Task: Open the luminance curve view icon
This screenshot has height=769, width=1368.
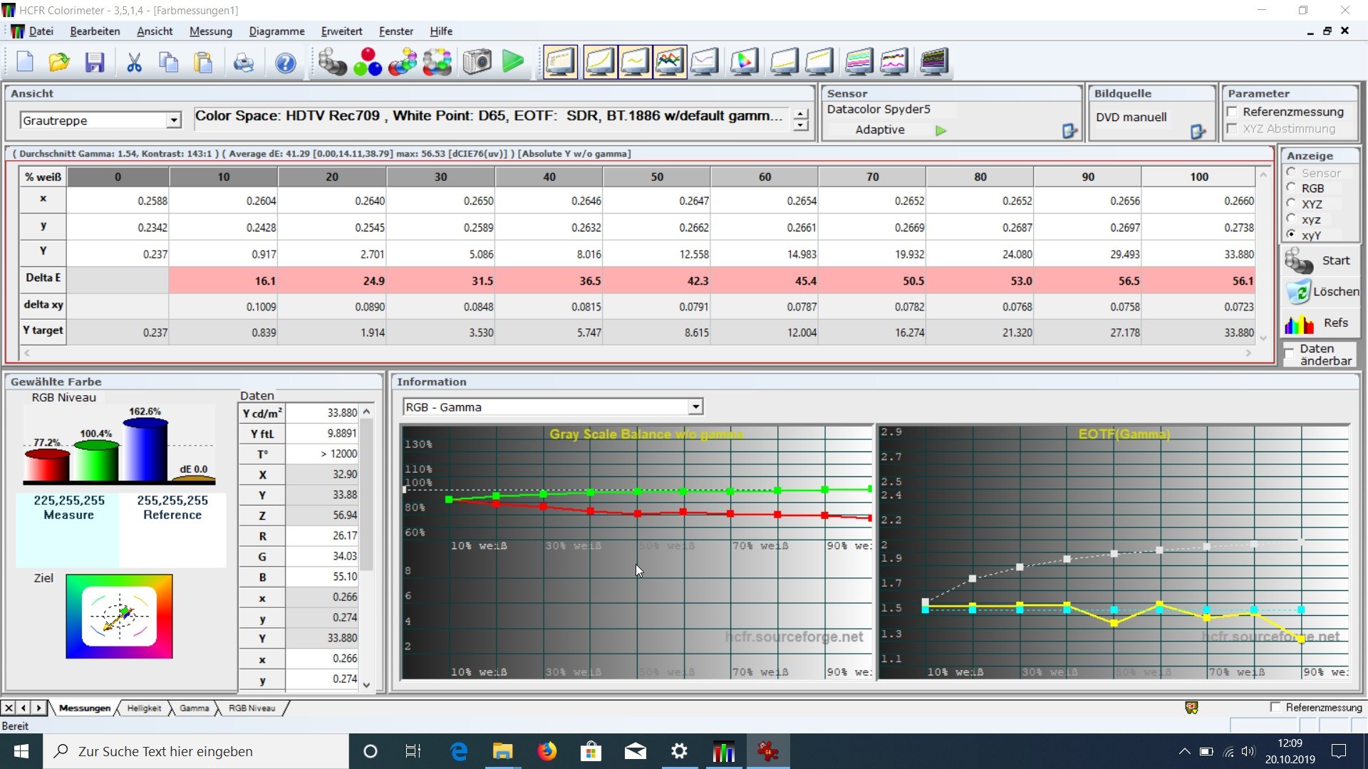Action: 600,62
